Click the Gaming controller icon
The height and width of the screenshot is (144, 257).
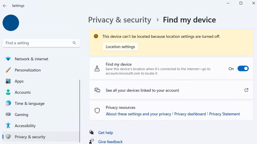tap(8, 115)
